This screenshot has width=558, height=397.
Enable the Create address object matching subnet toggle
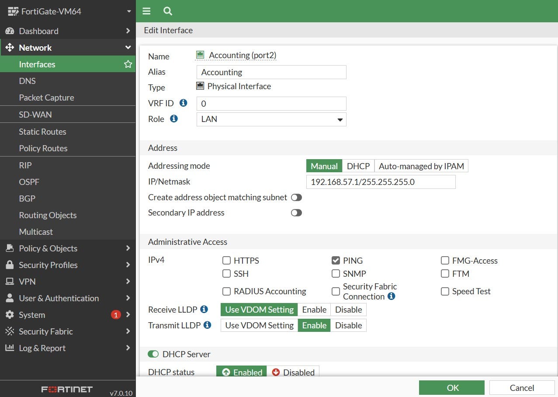coord(296,197)
